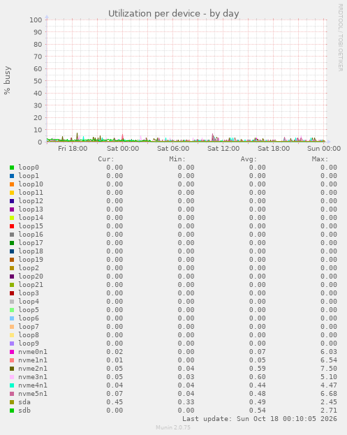This screenshot has width=347, height=435.
Task: Click the nvme0n1 Max value 6.03
Action: (329, 352)
